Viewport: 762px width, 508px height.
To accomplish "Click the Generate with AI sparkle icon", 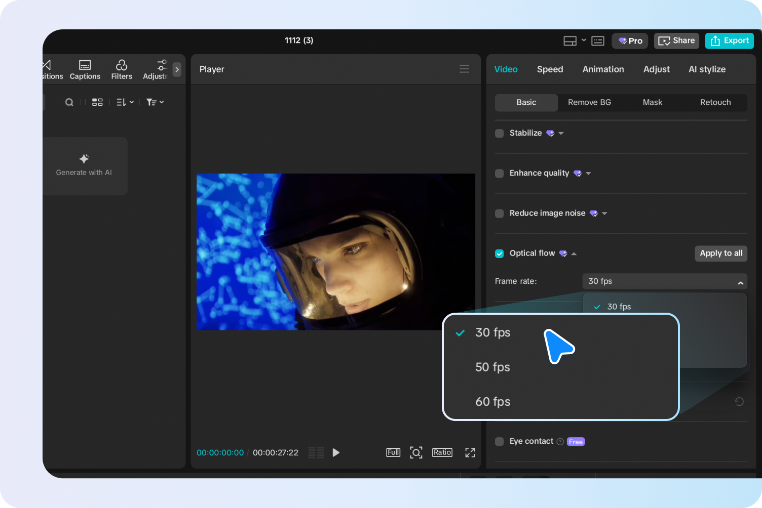I will [x=84, y=158].
